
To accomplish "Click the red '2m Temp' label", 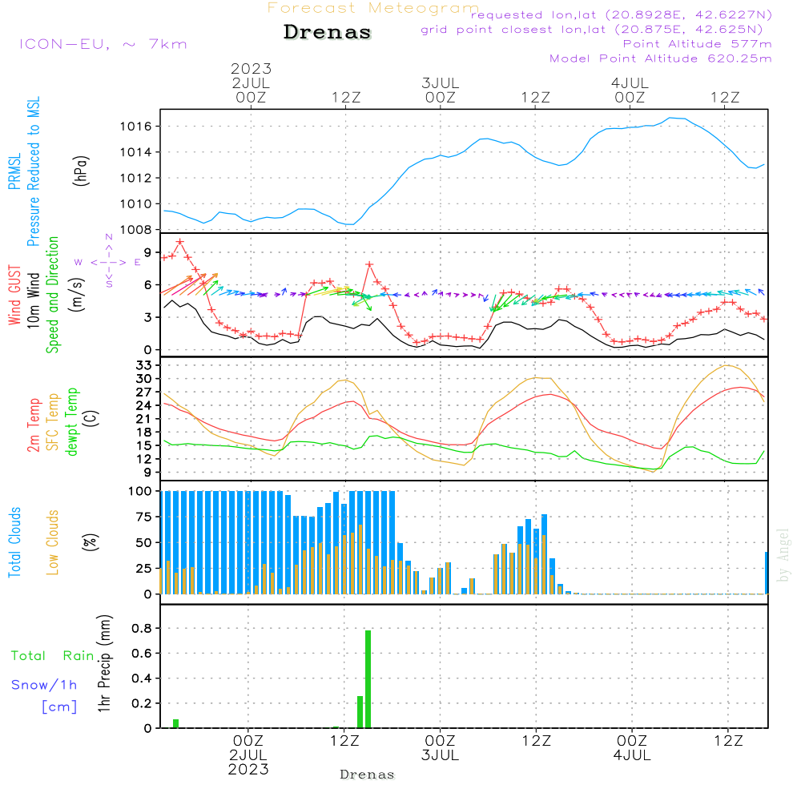I will [x=33, y=425].
